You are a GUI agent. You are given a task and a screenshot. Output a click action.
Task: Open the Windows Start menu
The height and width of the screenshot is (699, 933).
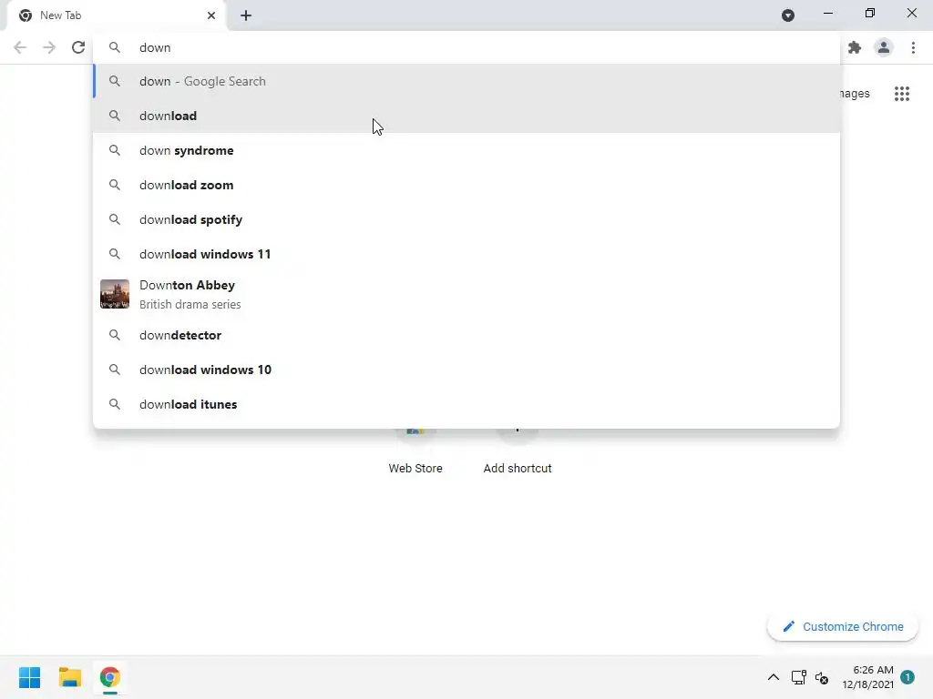(30, 677)
